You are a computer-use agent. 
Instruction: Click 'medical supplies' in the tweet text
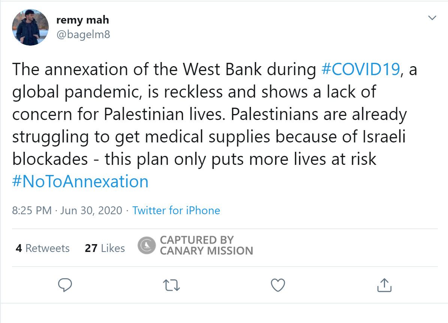[x=207, y=137]
